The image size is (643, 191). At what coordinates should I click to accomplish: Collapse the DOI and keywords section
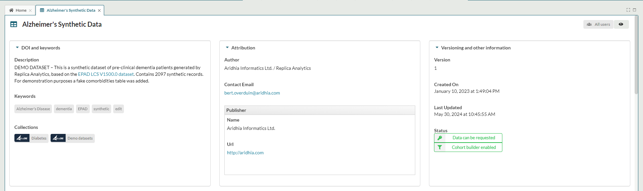(x=17, y=48)
